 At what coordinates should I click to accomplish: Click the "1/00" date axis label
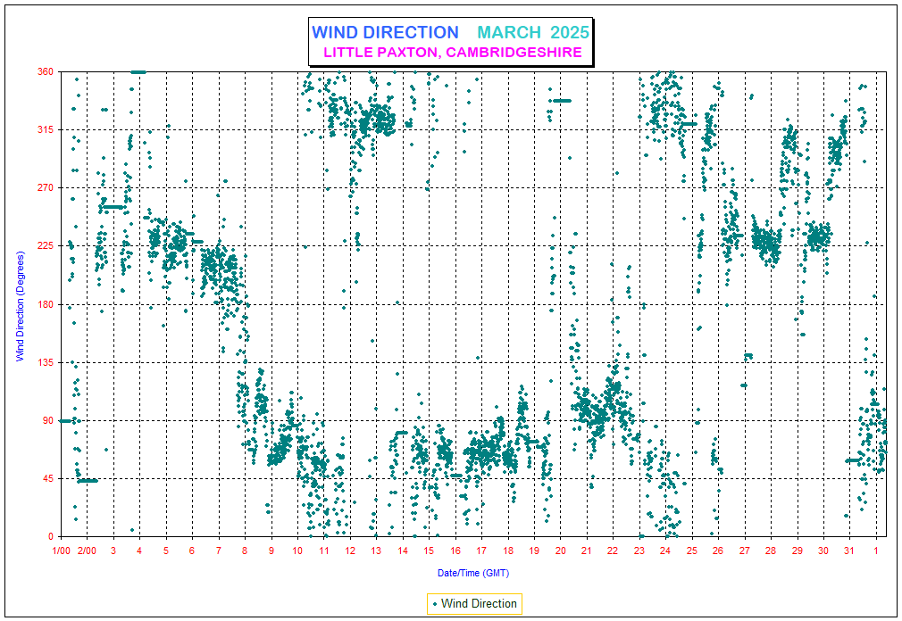[61, 551]
